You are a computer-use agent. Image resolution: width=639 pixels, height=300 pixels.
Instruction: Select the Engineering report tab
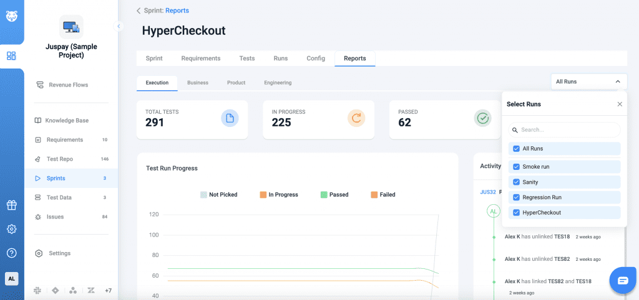pyautogui.click(x=277, y=83)
